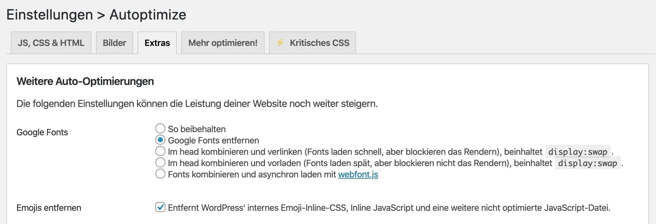Select the Extras tab
Viewport: 656px width, 224px height.
point(157,43)
